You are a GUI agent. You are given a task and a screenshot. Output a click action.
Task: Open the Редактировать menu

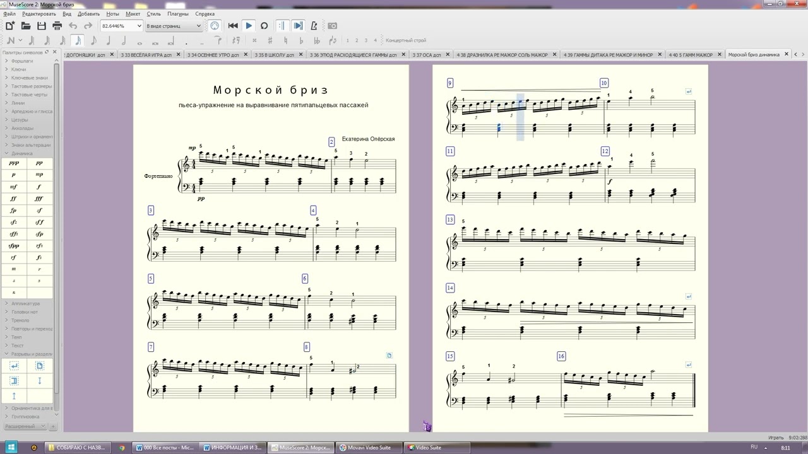39,13
